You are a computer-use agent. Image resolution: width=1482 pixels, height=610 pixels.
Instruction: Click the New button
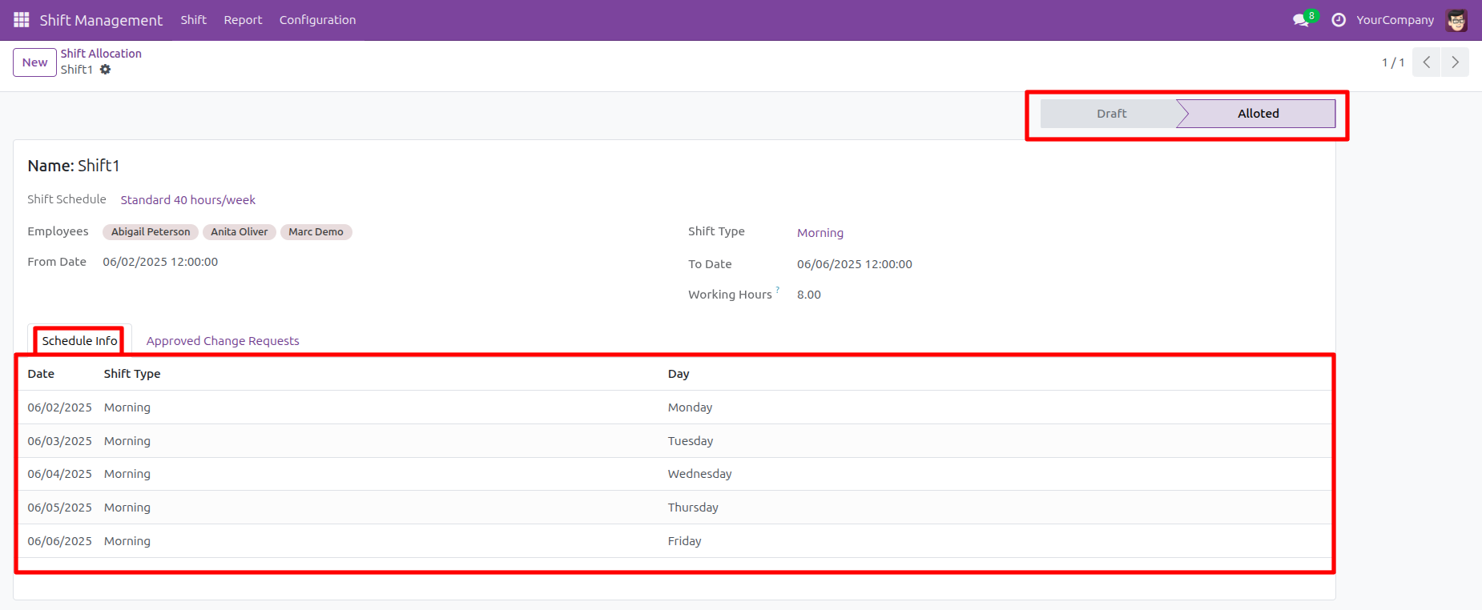point(34,62)
